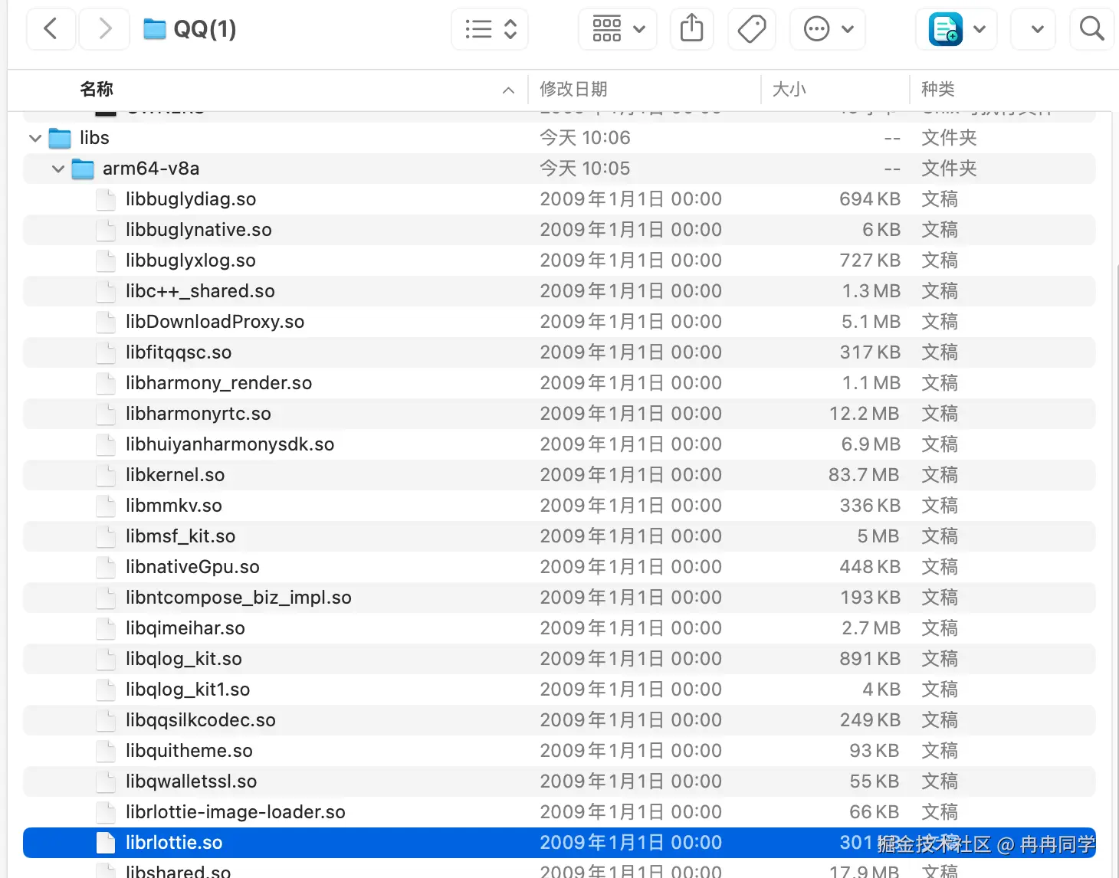The width and height of the screenshot is (1119, 878).
Task: Click the 12.2 MB size of libharmonyrtc.so
Action: (x=865, y=414)
